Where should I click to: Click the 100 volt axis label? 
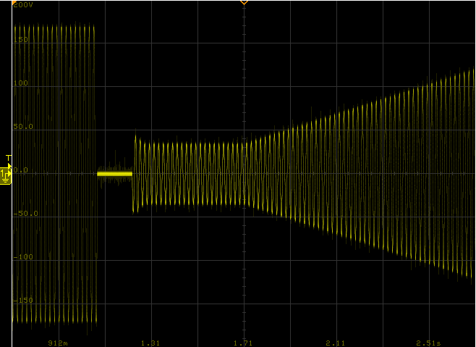(x=21, y=83)
